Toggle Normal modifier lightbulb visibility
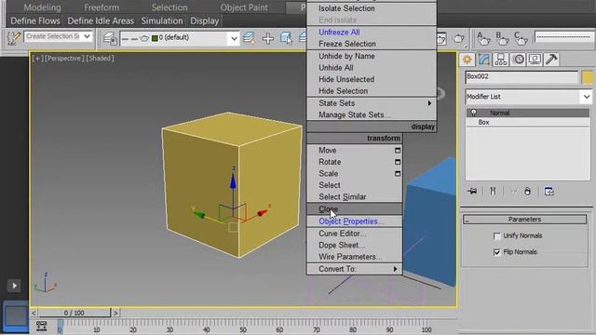The width and height of the screenshot is (596, 335). (x=474, y=113)
